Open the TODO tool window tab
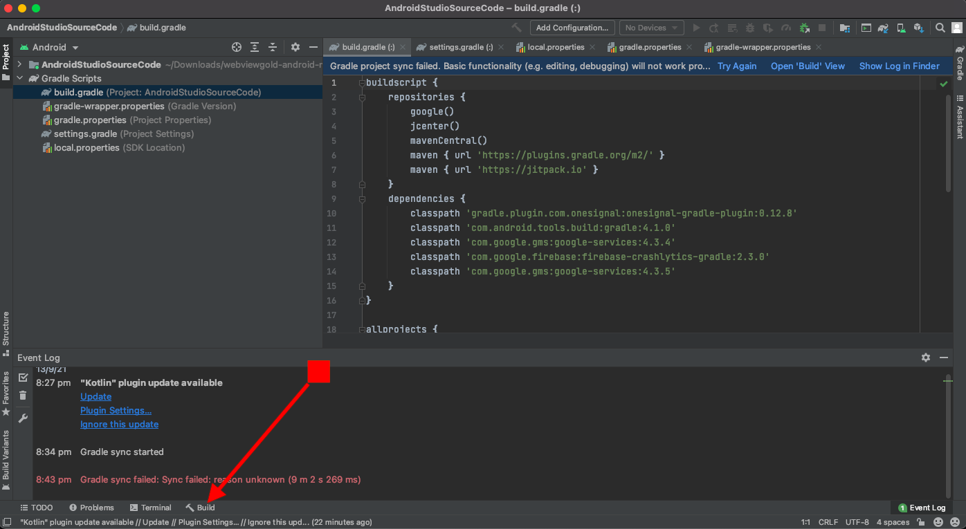The height and width of the screenshot is (529, 966). [36, 508]
